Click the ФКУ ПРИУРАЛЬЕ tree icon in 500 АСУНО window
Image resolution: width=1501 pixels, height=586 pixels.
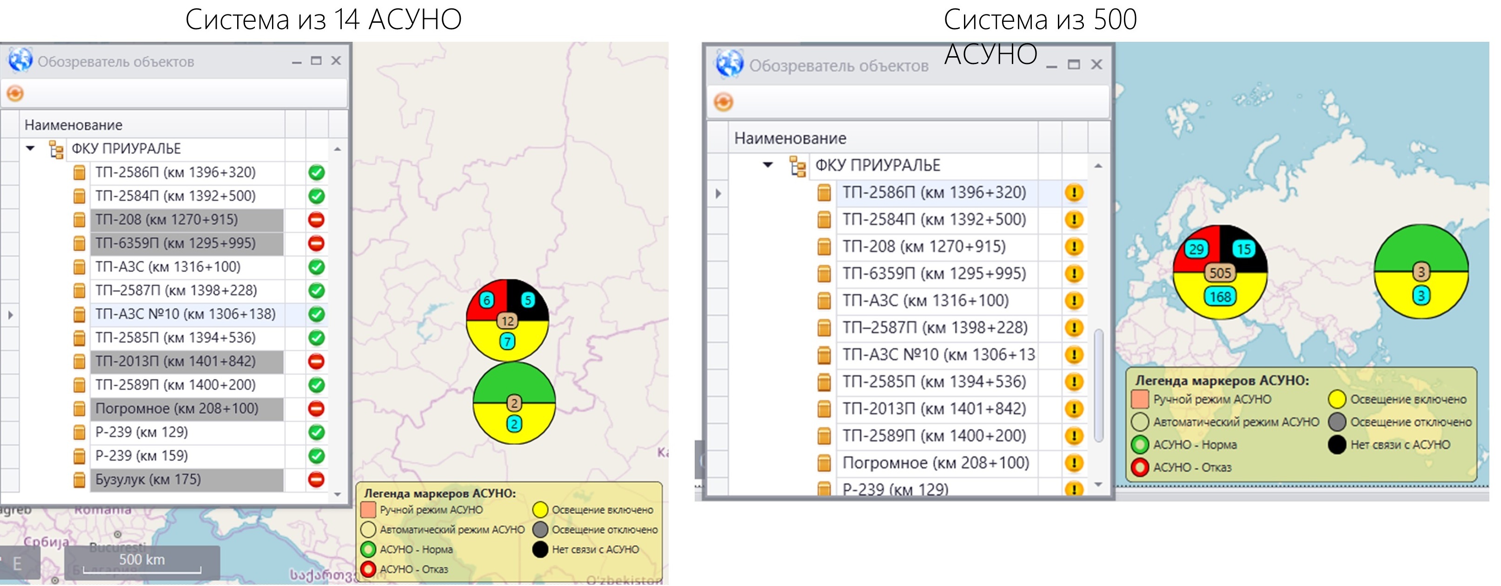(x=798, y=166)
